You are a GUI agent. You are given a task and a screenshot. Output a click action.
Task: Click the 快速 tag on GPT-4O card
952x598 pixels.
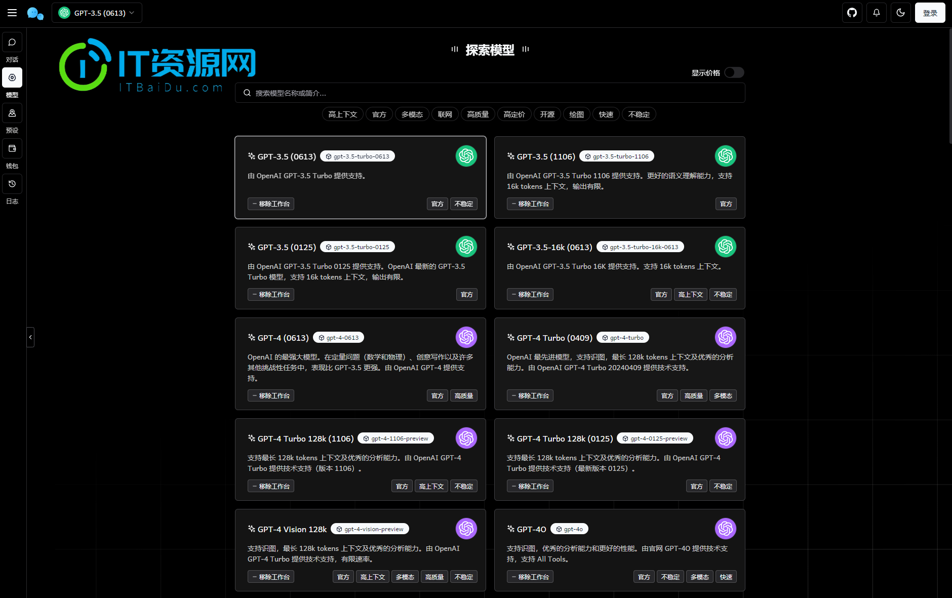[726, 577]
